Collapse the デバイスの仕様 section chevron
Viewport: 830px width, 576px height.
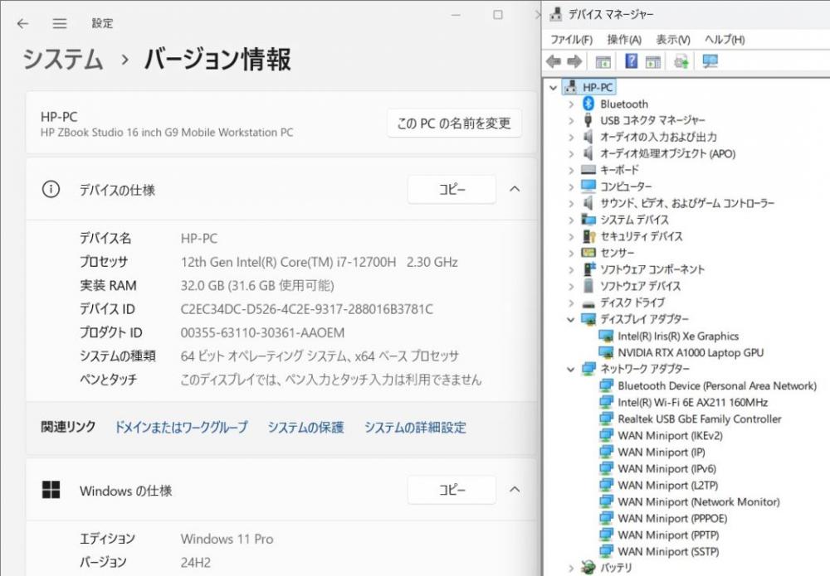[515, 189]
